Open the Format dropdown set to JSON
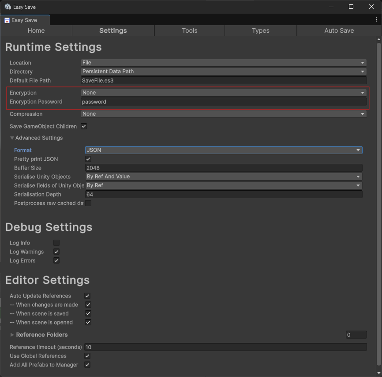 click(x=224, y=150)
